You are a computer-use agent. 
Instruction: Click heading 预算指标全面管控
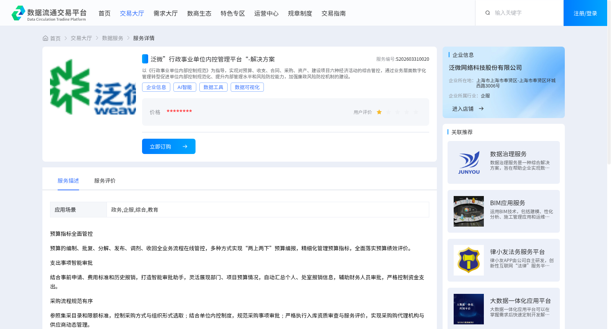[71, 234]
